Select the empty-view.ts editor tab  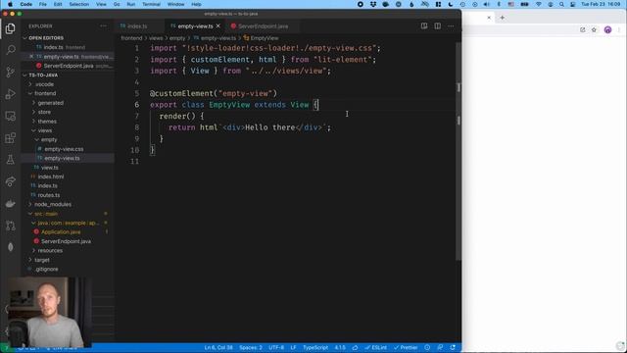click(x=195, y=26)
